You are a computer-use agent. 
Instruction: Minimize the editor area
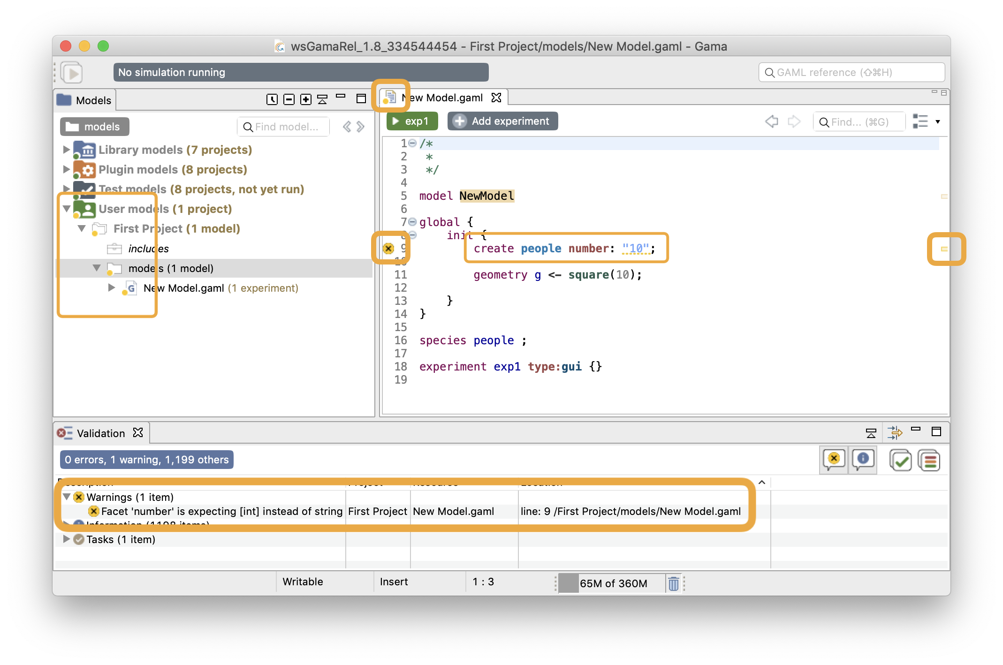pos(934,92)
